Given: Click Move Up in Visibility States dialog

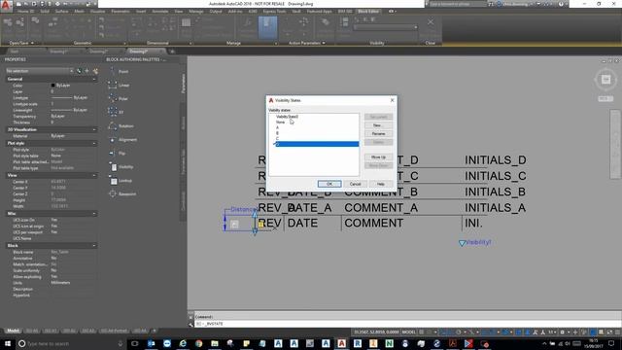Looking at the screenshot, I should 378,157.
